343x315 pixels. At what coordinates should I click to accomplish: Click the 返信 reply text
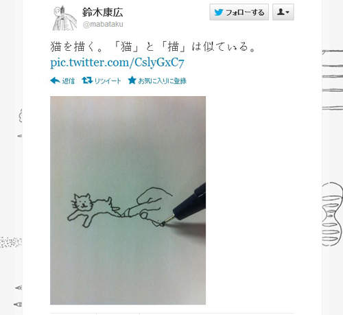click(x=68, y=81)
